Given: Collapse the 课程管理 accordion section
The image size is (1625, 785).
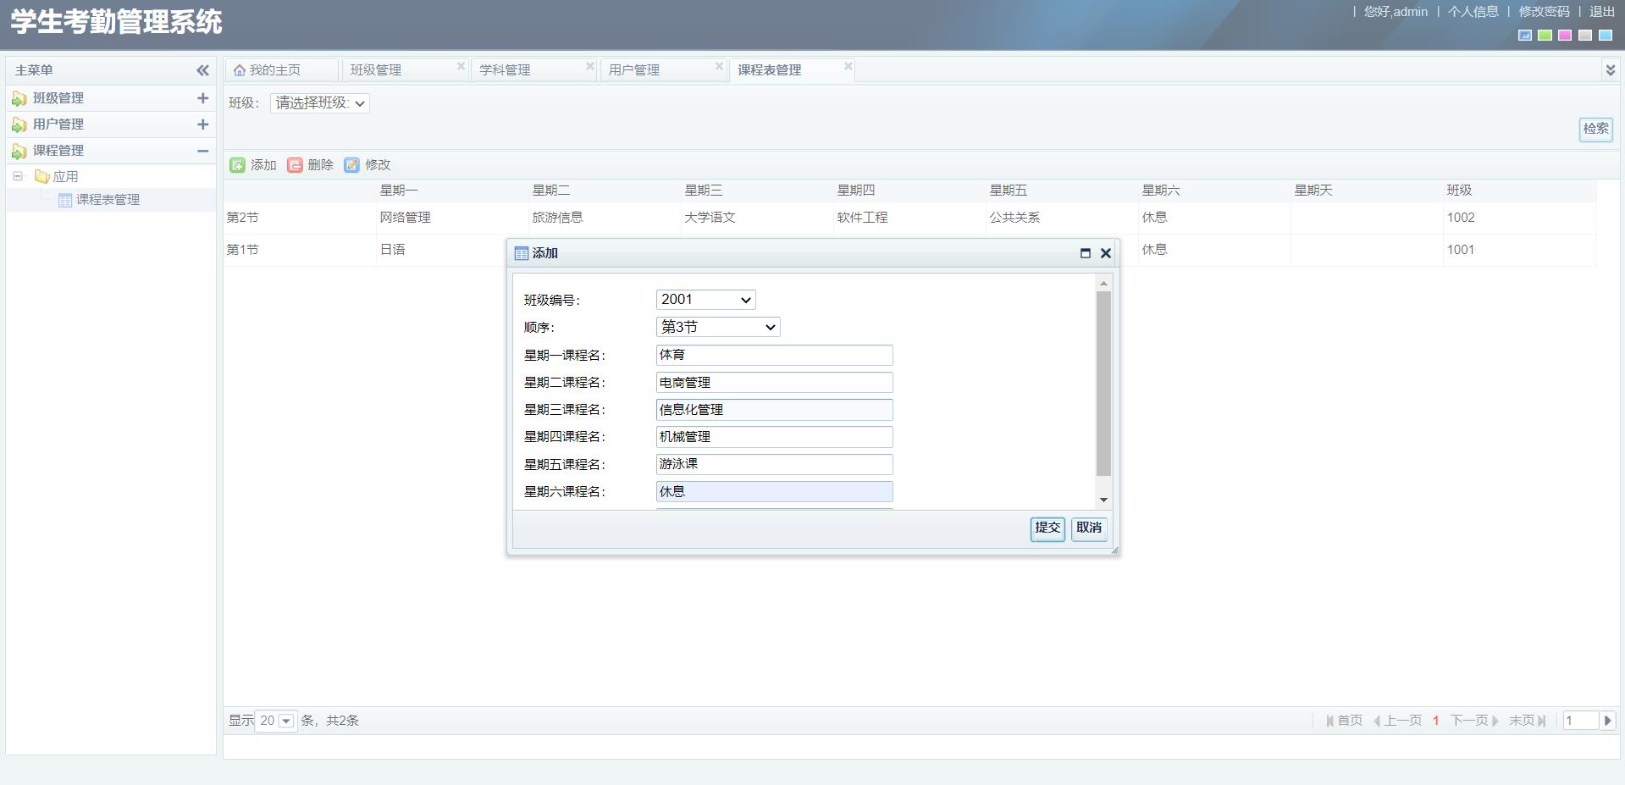Looking at the screenshot, I should pos(202,151).
